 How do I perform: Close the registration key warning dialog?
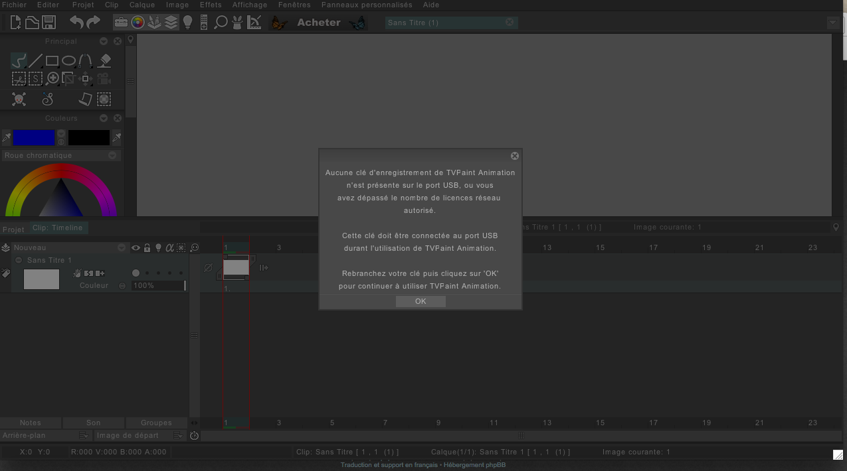tap(515, 156)
